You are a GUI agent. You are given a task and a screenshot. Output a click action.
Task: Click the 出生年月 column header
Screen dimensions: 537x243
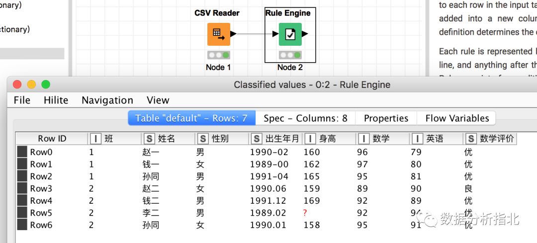pos(275,139)
